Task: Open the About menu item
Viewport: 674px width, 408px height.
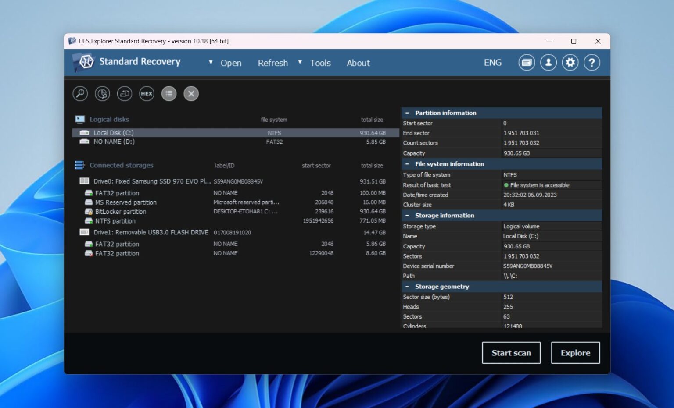Action: 358,63
